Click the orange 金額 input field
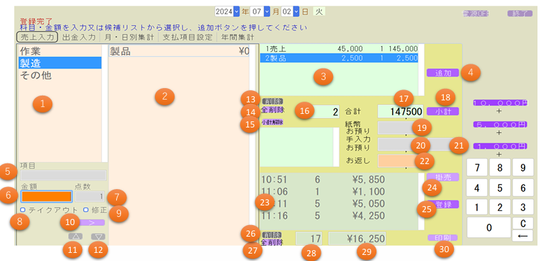547x261 pixels. 46,197
